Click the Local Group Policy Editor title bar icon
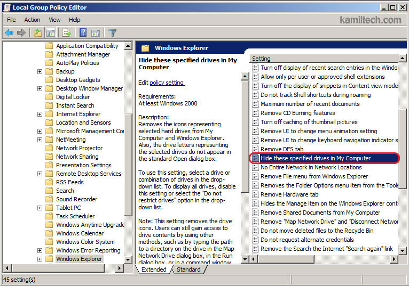Image resolution: width=409 pixels, height=286 pixels. pos(7,7)
